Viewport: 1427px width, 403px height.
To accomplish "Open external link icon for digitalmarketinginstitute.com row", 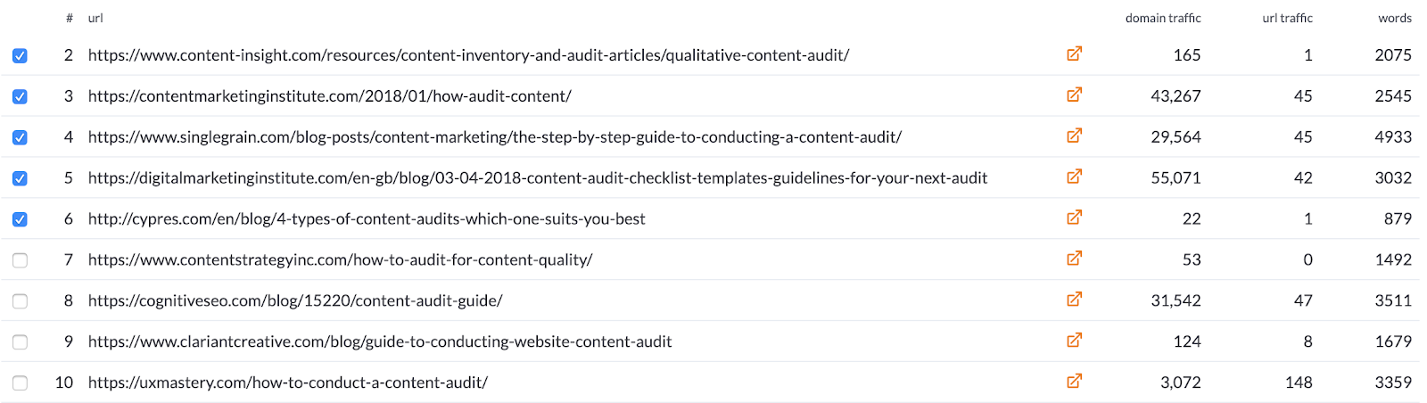I will click(1074, 177).
